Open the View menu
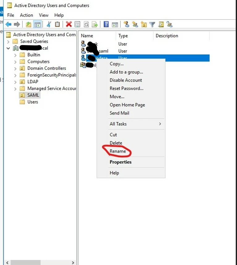This screenshot has height=265, width=237. click(44, 15)
